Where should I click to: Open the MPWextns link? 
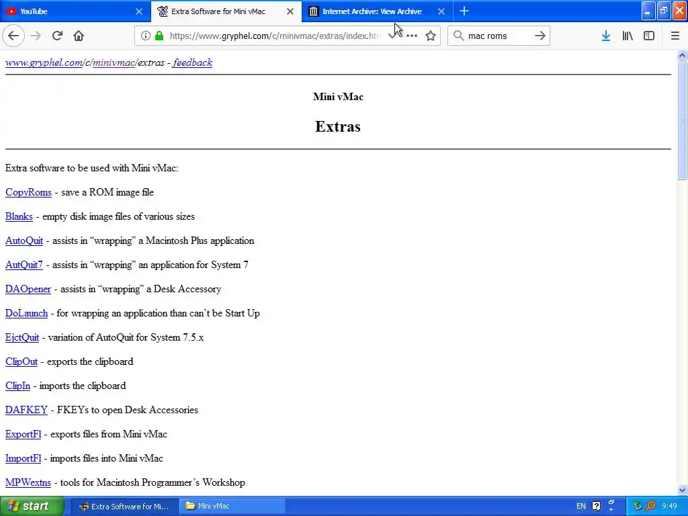(x=28, y=482)
